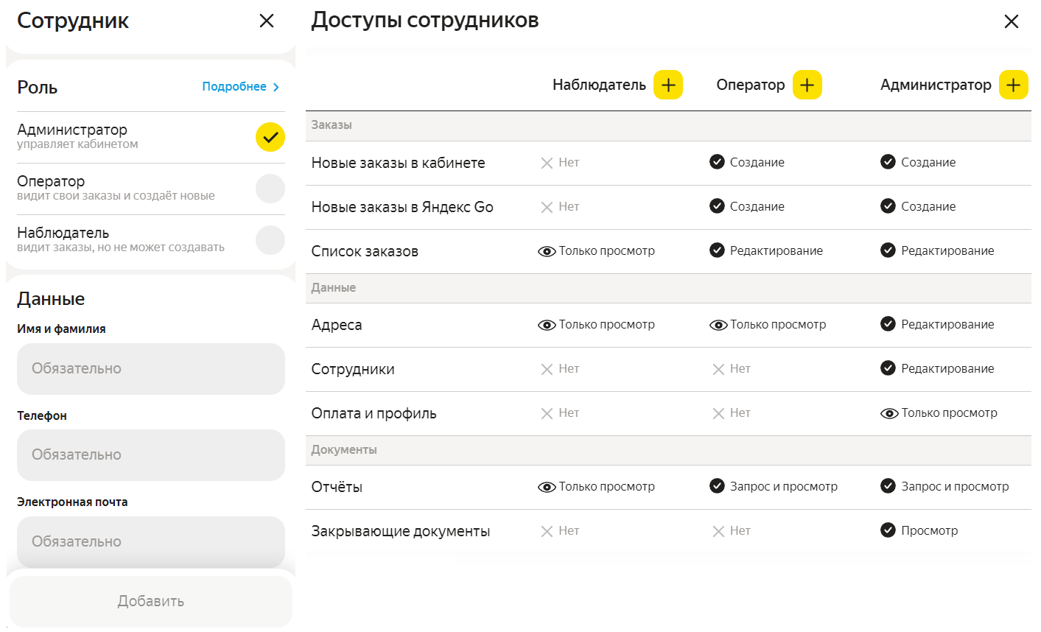Click Оператор checkmark in Отчёты row
Screen dimensions: 1041x632
coord(717,486)
